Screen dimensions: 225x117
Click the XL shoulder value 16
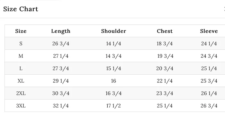[113, 81]
